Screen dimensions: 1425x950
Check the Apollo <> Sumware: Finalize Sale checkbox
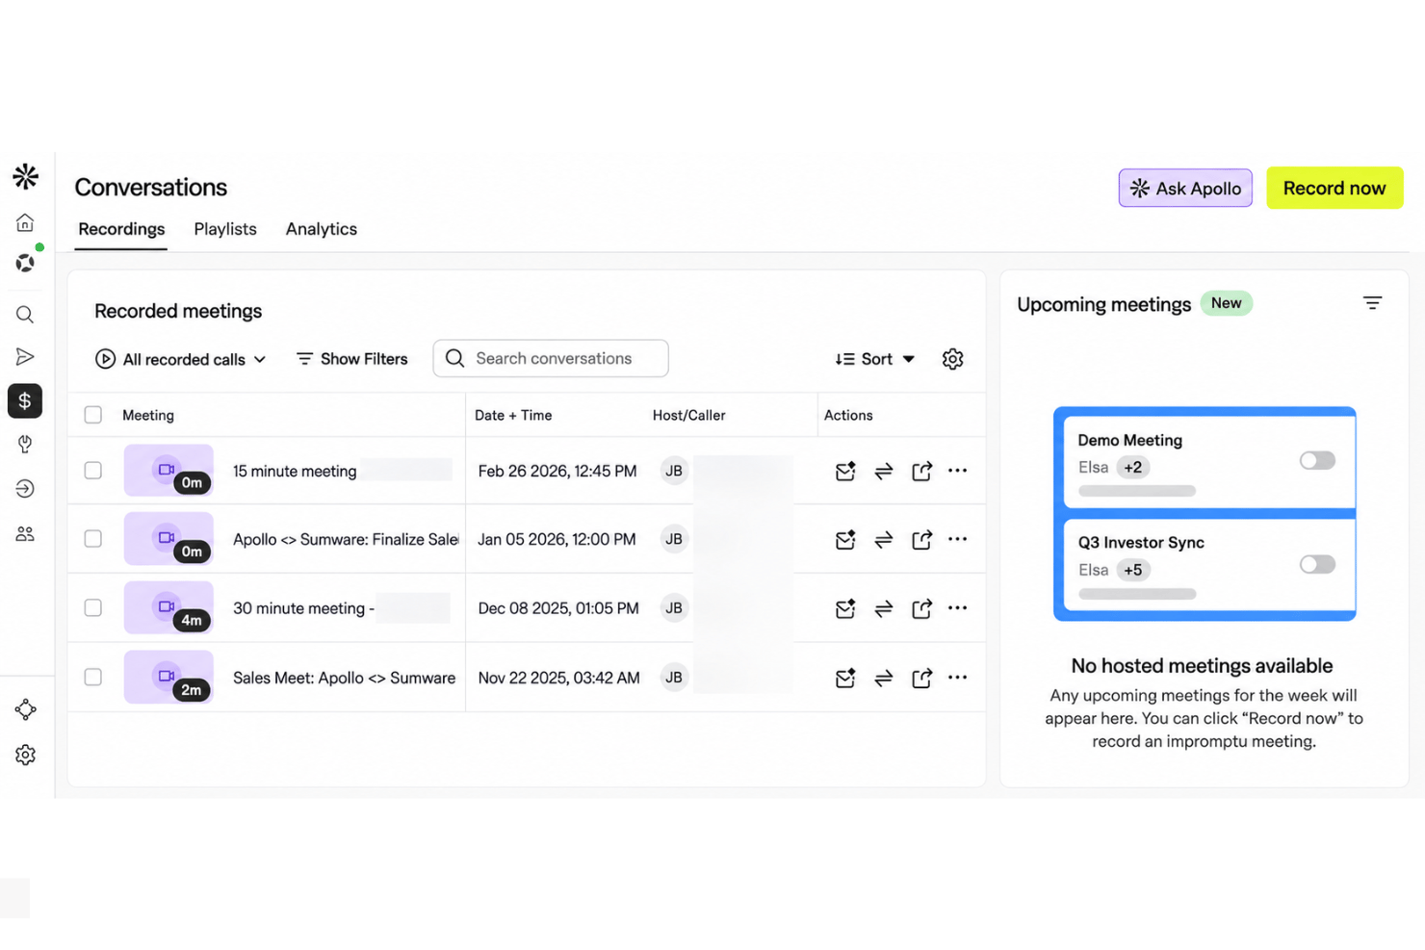click(92, 539)
